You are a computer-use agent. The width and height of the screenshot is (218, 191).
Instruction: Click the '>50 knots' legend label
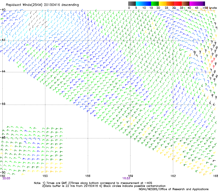tap(209, 8)
